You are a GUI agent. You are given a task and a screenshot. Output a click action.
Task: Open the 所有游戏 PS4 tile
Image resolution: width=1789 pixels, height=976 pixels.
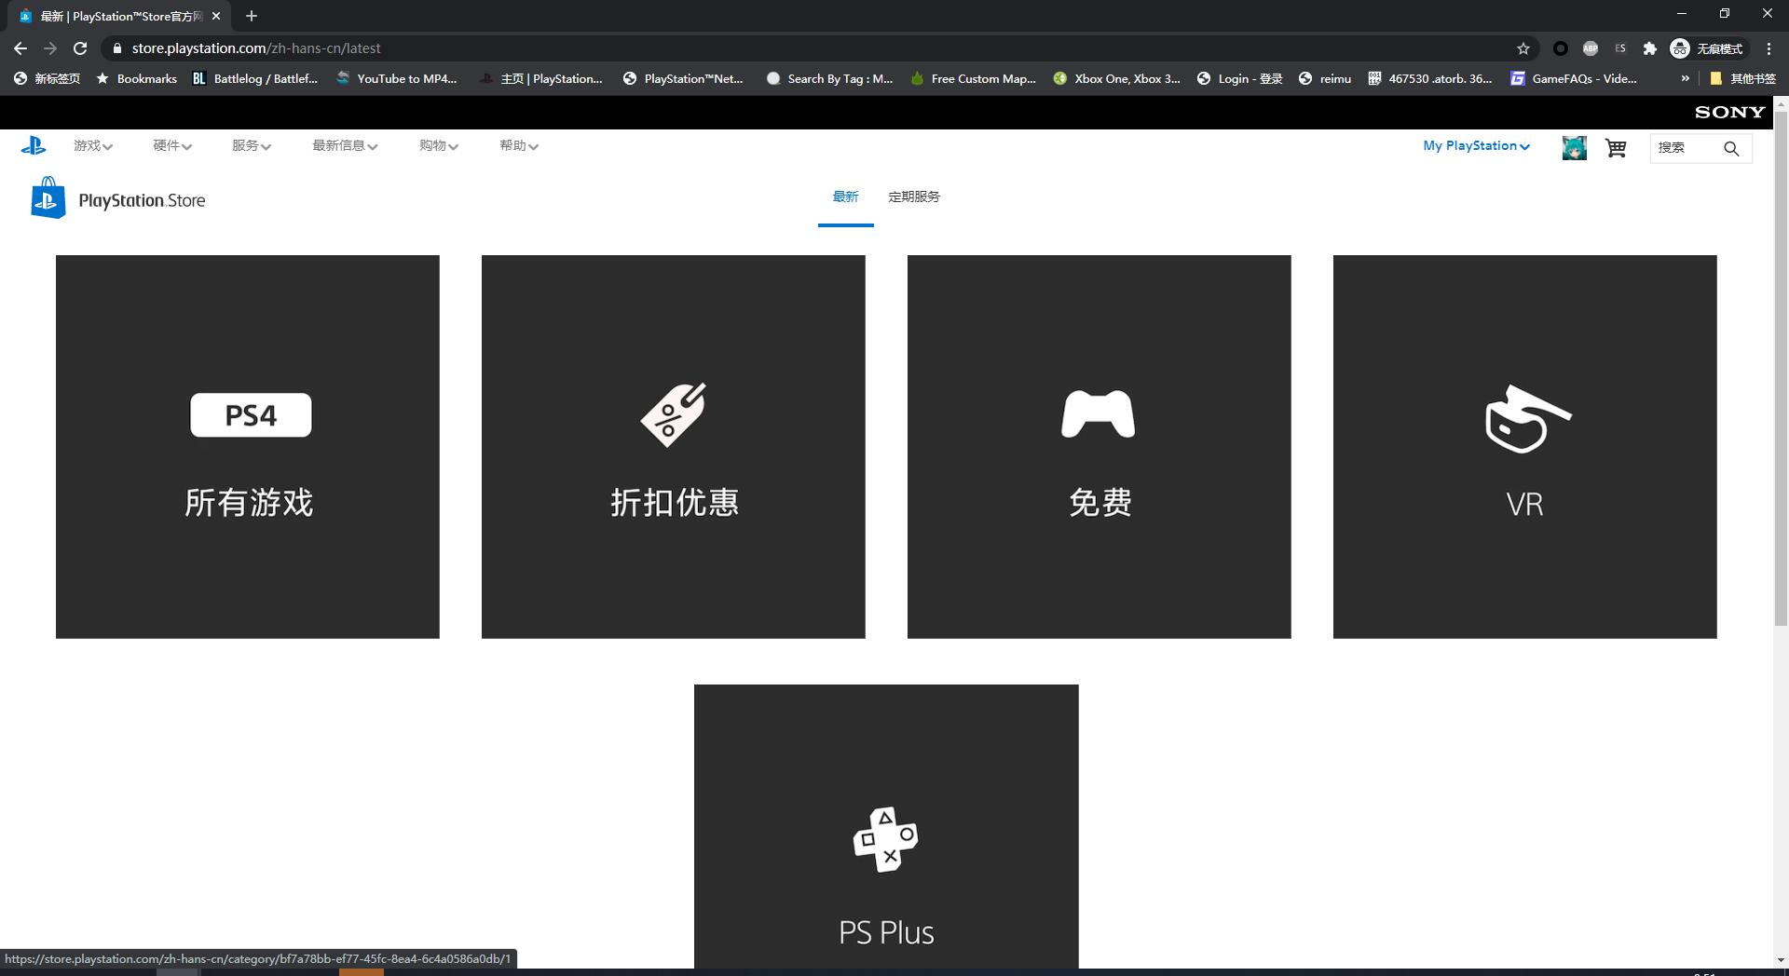[248, 447]
